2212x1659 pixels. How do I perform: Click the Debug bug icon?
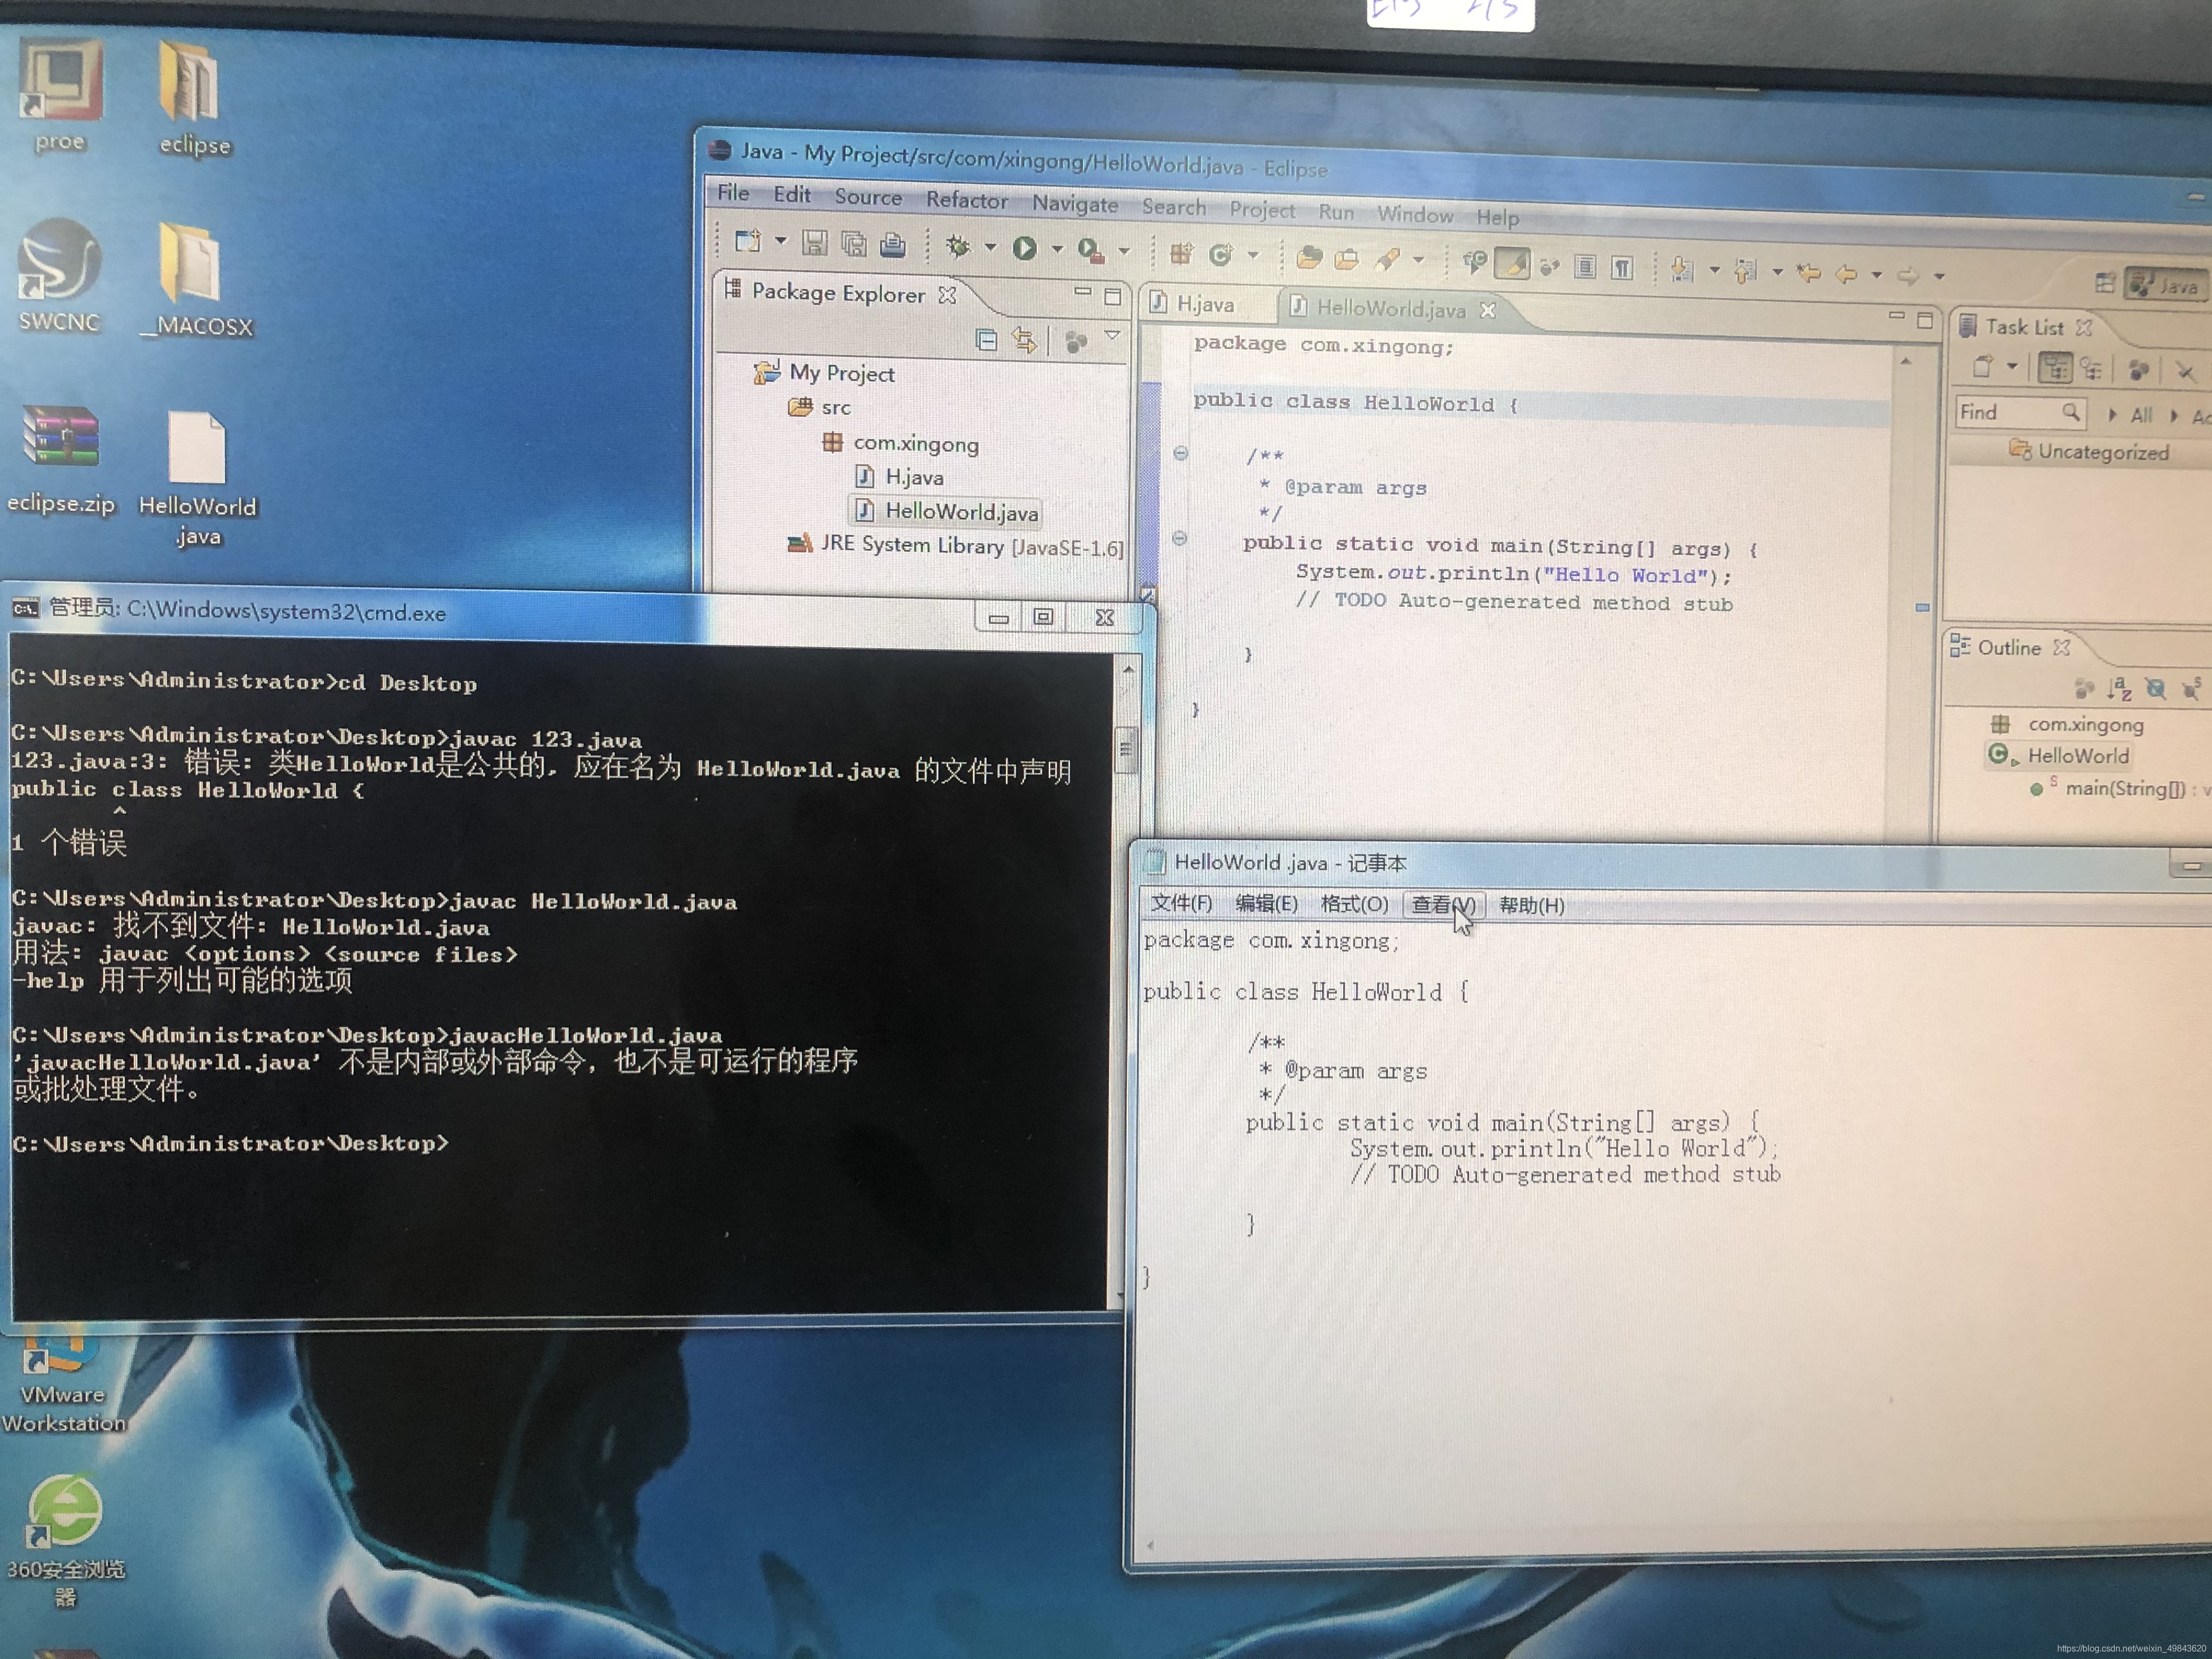click(958, 246)
